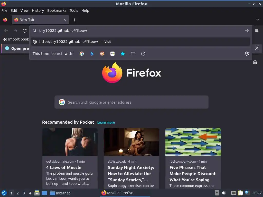The image size is (263, 197).
Task: Open the clipboard tray icon
Action: [240, 193]
